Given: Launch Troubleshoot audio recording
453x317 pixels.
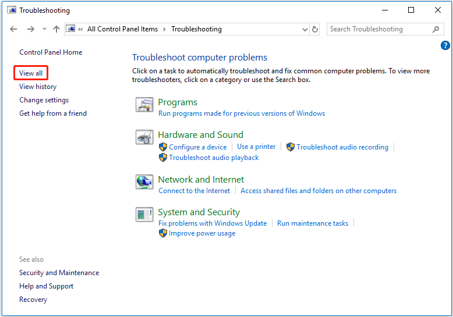Looking at the screenshot, I should (342, 147).
